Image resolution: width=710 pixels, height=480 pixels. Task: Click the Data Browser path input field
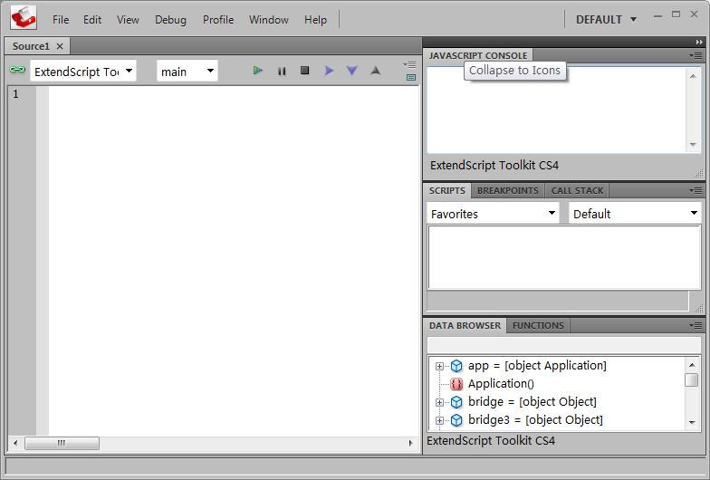click(x=563, y=345)
